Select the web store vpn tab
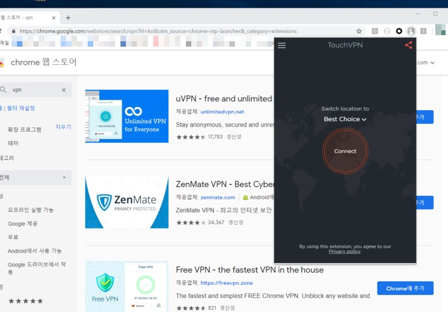Viewport: 448px width, 312px height. pos(27,18)
